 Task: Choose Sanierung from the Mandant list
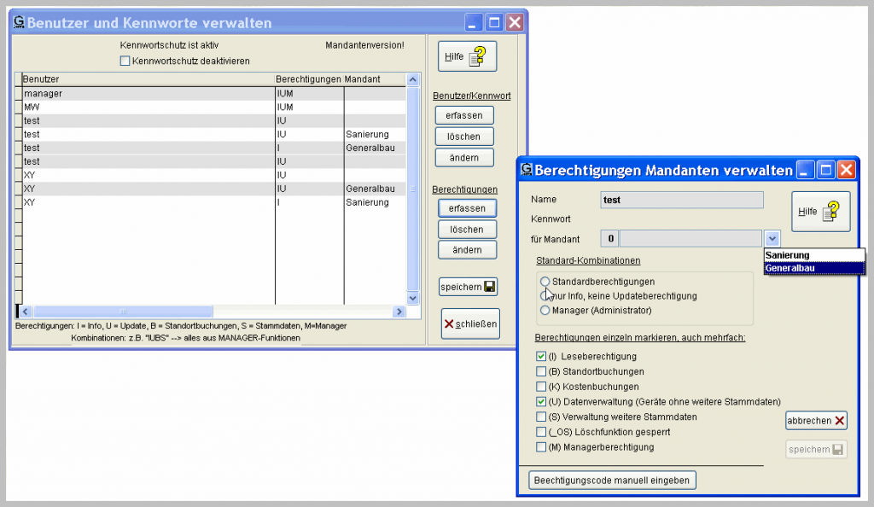pos(813,255)
